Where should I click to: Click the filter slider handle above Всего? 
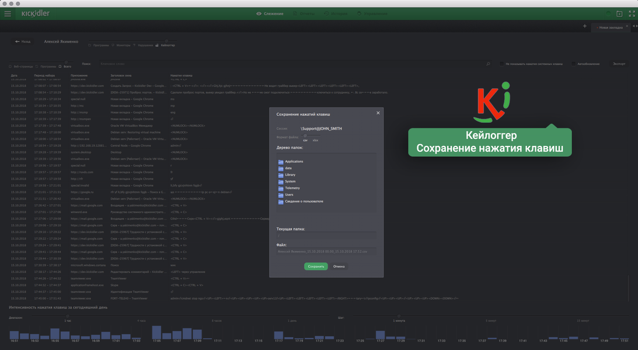click(66, 62)
